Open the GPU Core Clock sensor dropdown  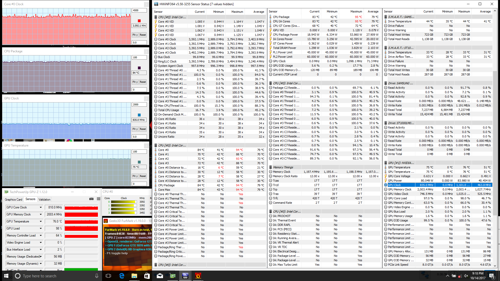tap(41, 207)
